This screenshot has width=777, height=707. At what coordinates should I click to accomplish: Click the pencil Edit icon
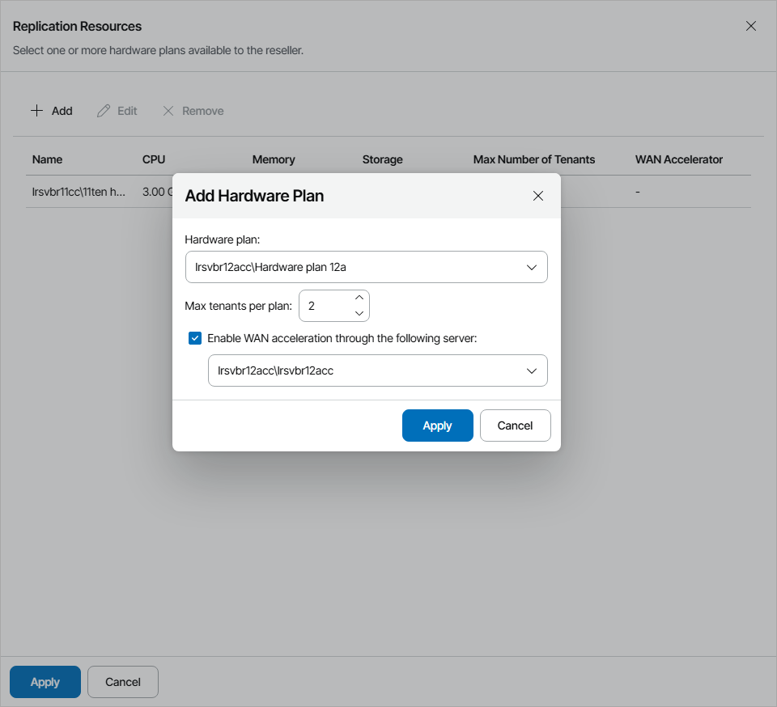(104, 111)
